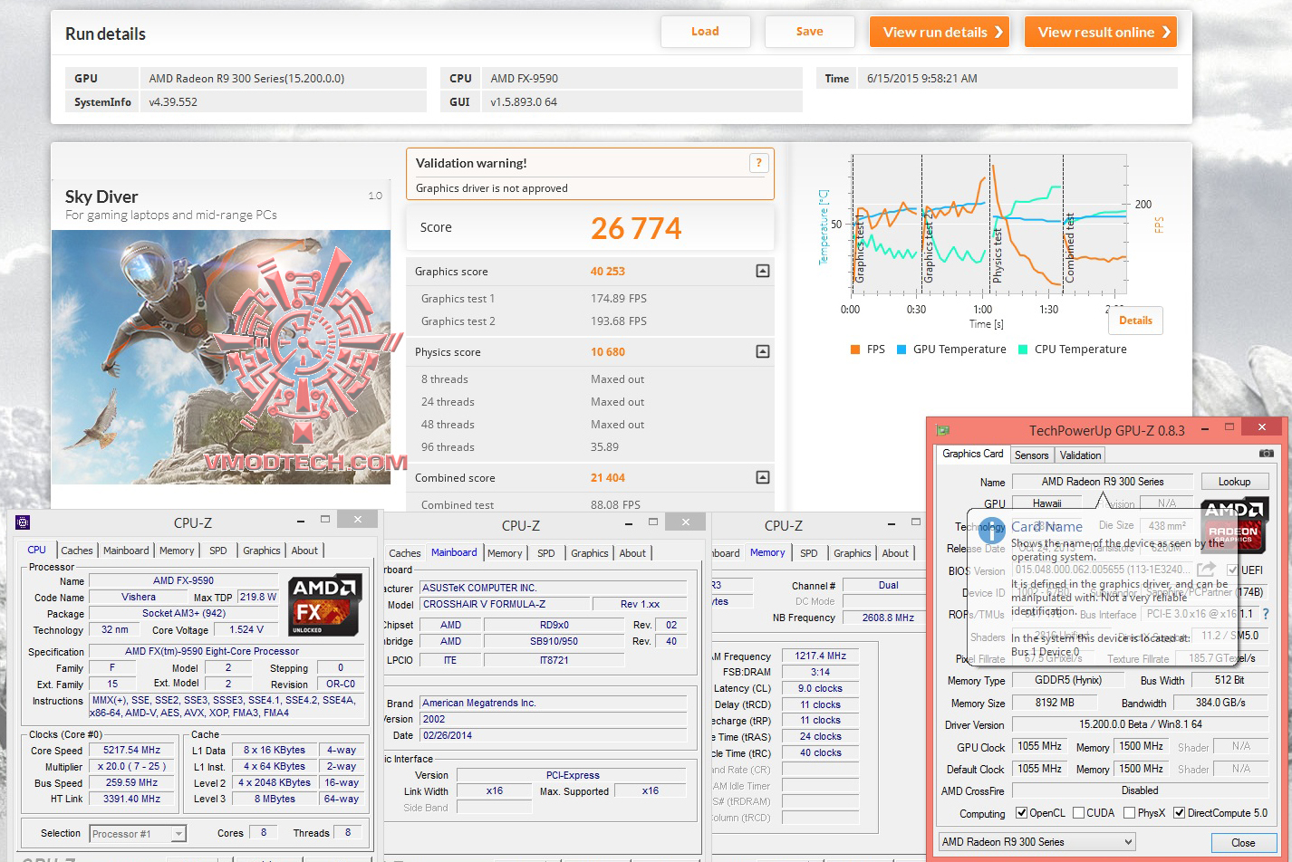The image size is (1292, 862).
Task: Click the Driver Version field in GPU-Z
Action: coord(1140,724)
